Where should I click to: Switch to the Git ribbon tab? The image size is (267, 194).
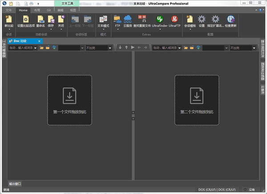(49, 10)
